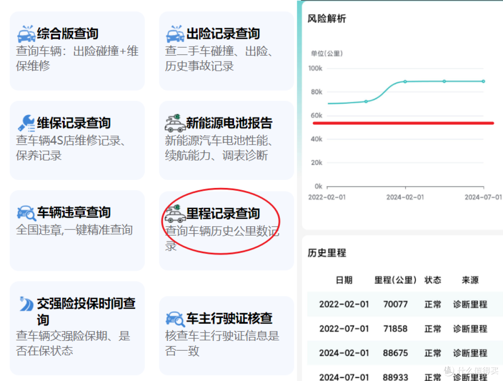Click the 60k axis label

[x=317, y=116]
